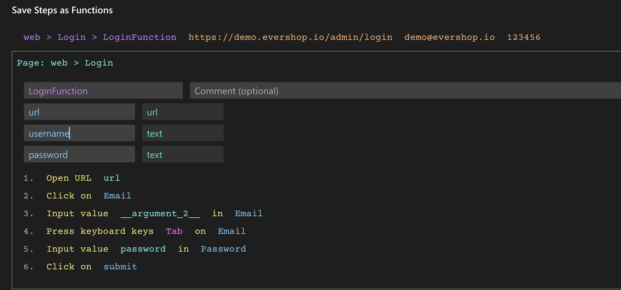Focus the Comment (optional) field

[405, 91]
